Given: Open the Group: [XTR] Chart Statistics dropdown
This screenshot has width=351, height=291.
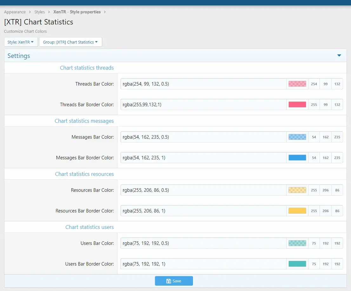Looking at the screenshot, I should pos(70,42).
